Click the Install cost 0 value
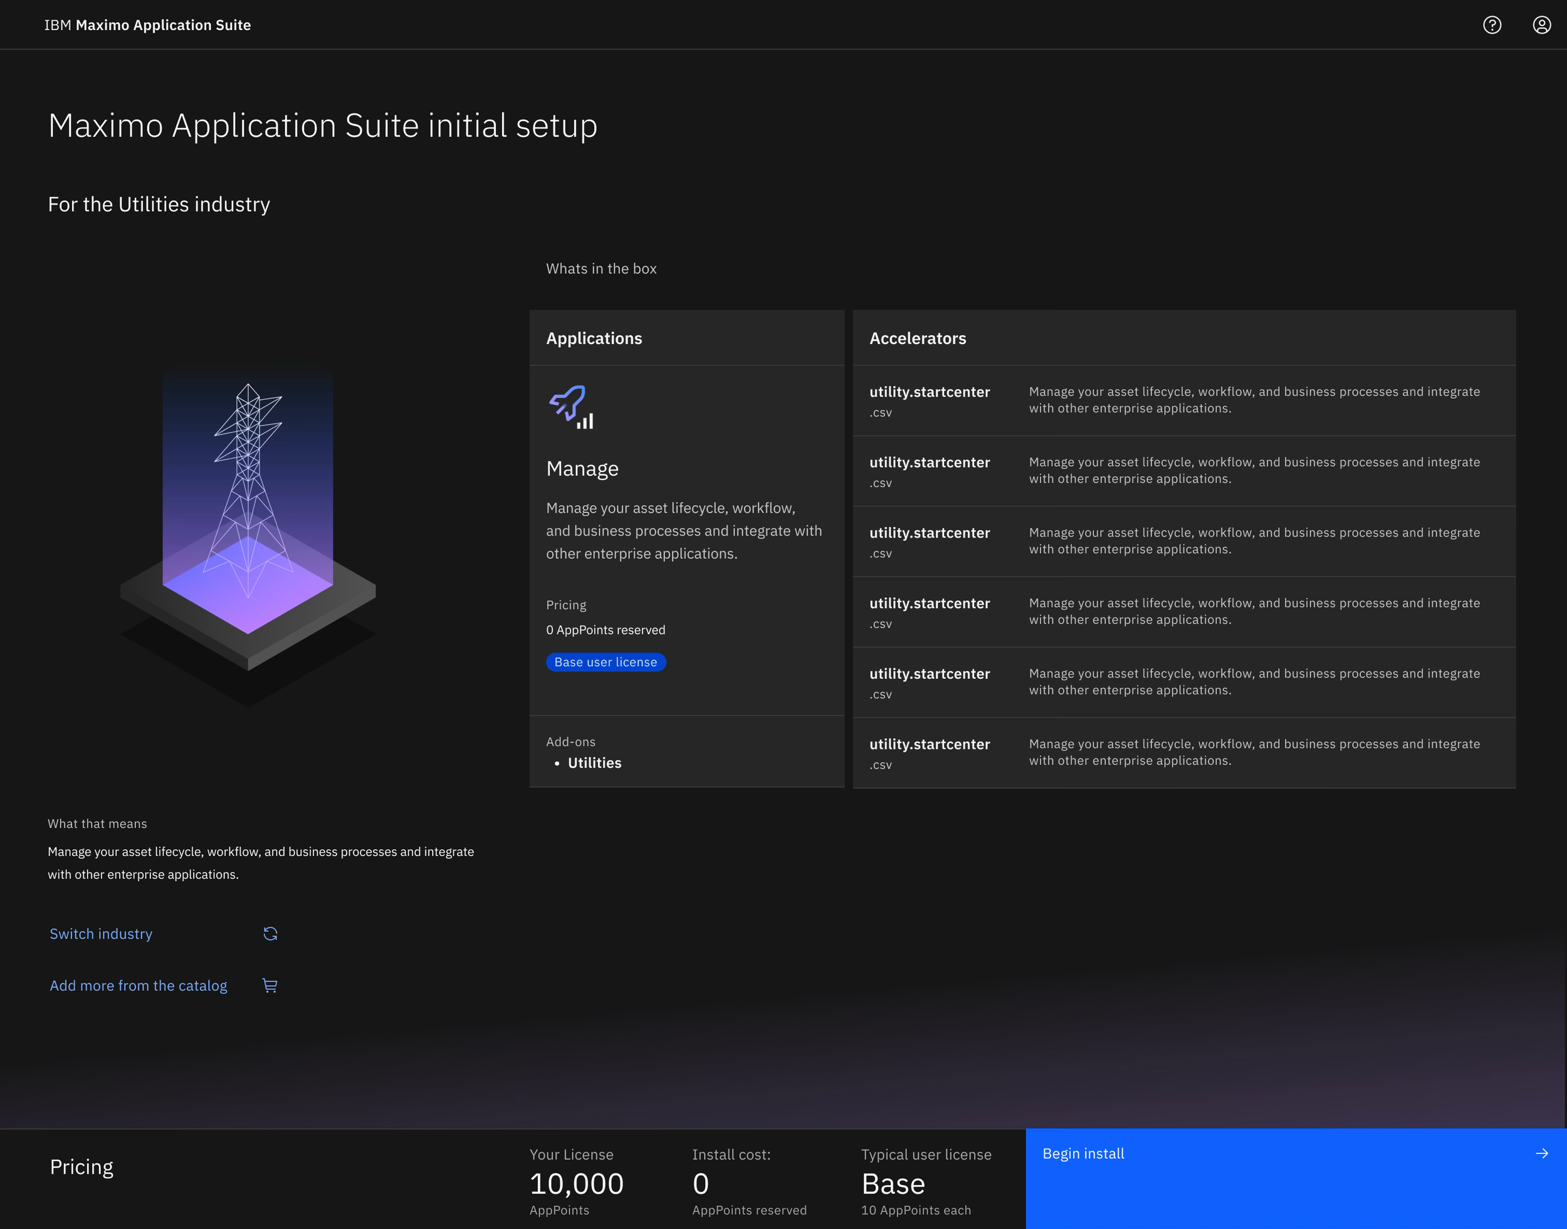Viewport: 1567px width, 1229px height. (701, 1184)
